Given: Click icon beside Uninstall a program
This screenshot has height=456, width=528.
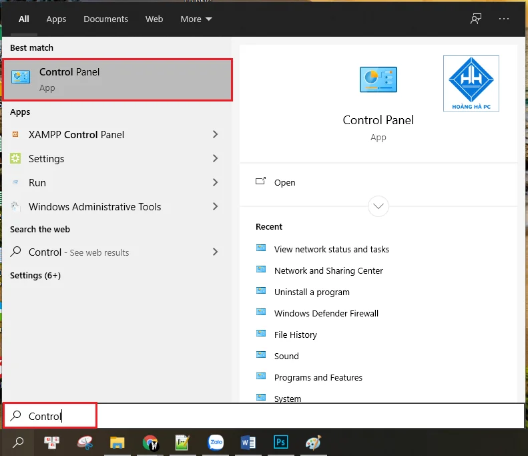Looking at the screenshot, I should click(261, 290).
